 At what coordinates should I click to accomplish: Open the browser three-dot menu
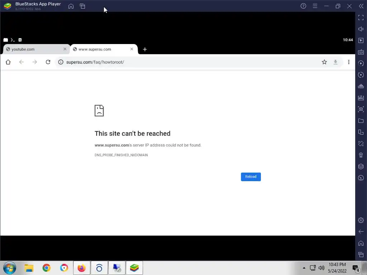point(349,62)
